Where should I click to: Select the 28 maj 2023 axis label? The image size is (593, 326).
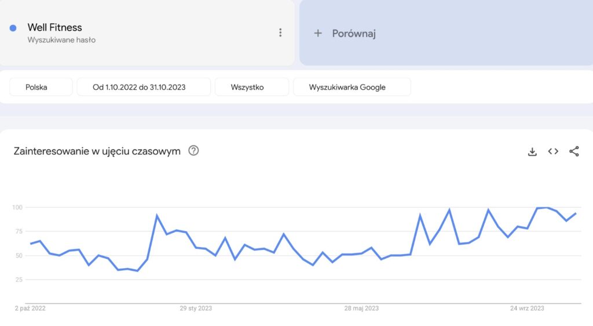coord(361,308)
